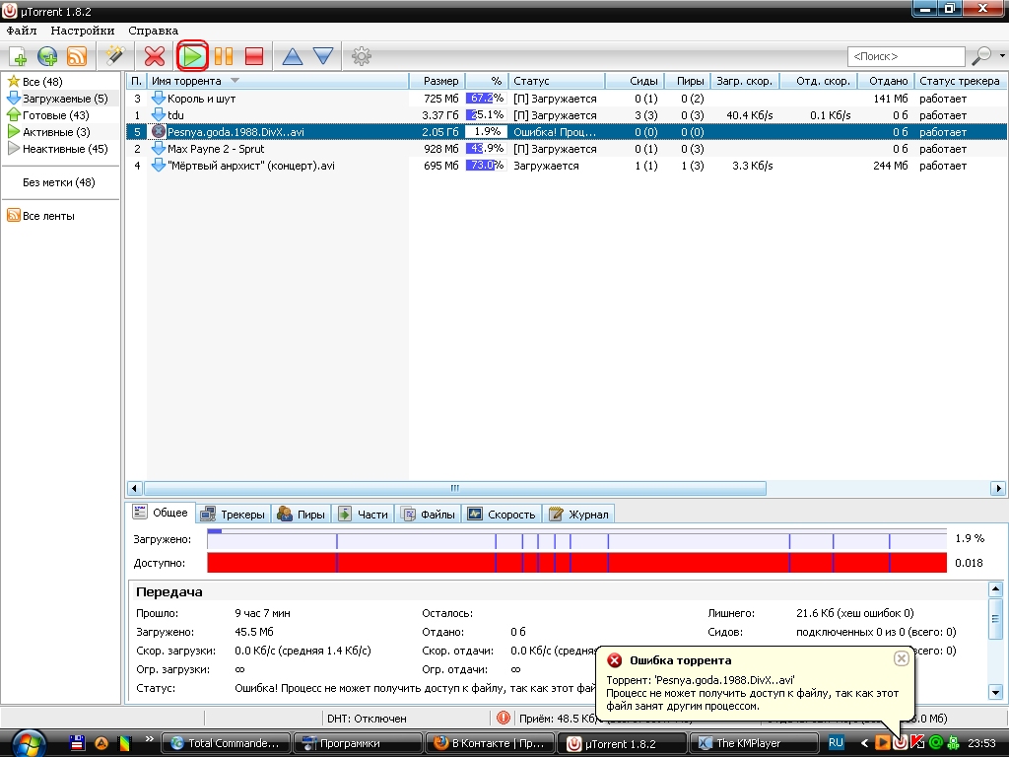This screenshot has height=757, width=1009.
Task: Select the Готовые (43) category in the sidebar
Action: [x=57, y=115]
